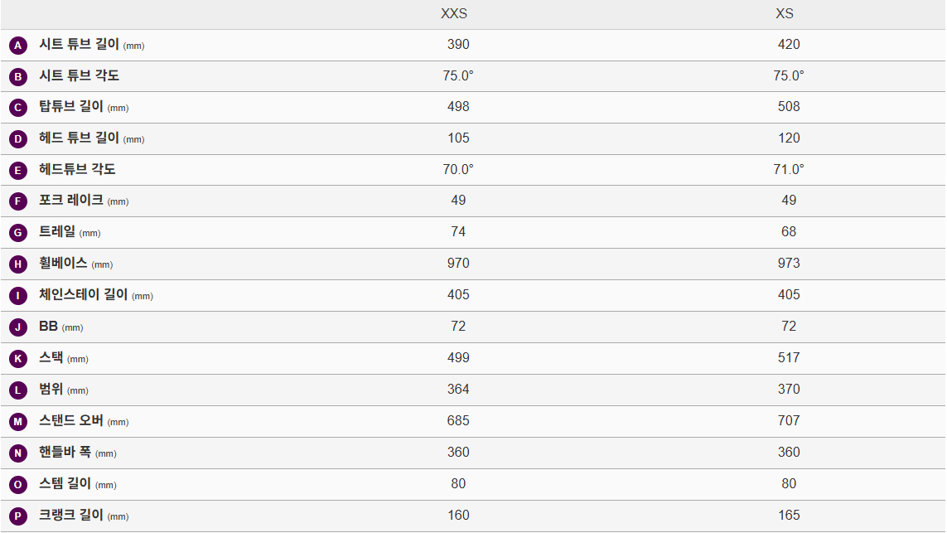Click the P crank length circle icon
Viewport: 947px width, 533px height.
18,516
